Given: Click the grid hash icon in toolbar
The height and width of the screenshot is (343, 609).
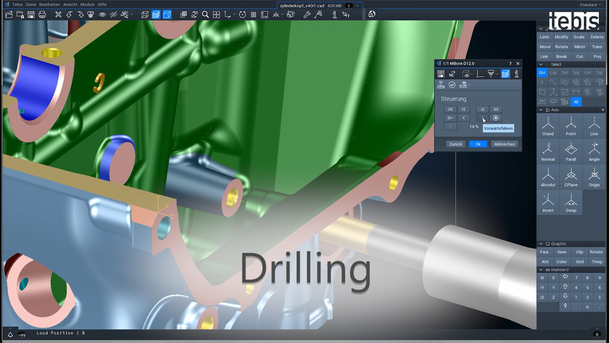Looking at the screenshot, I should click(253, 15).
